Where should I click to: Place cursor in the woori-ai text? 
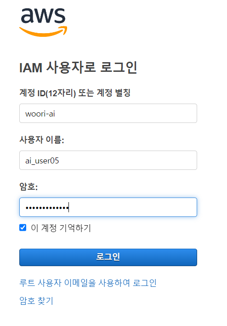(40, 114)
